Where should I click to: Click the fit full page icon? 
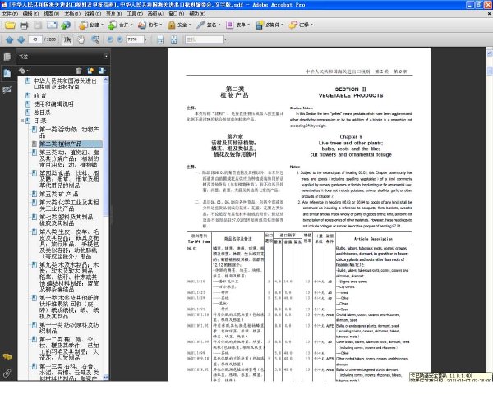[x=174, y=39]
